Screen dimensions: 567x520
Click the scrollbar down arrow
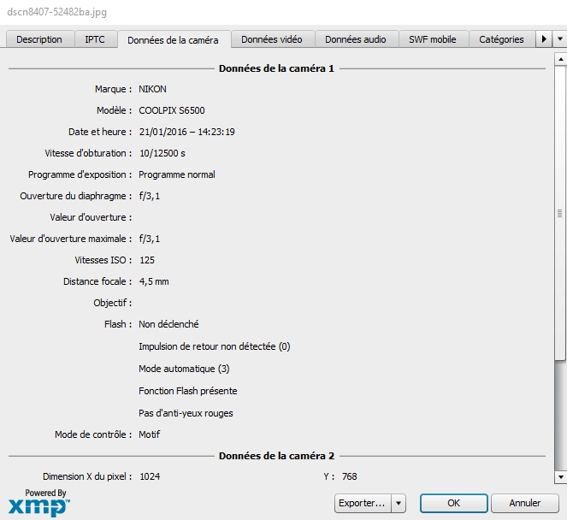pos(560,477)
